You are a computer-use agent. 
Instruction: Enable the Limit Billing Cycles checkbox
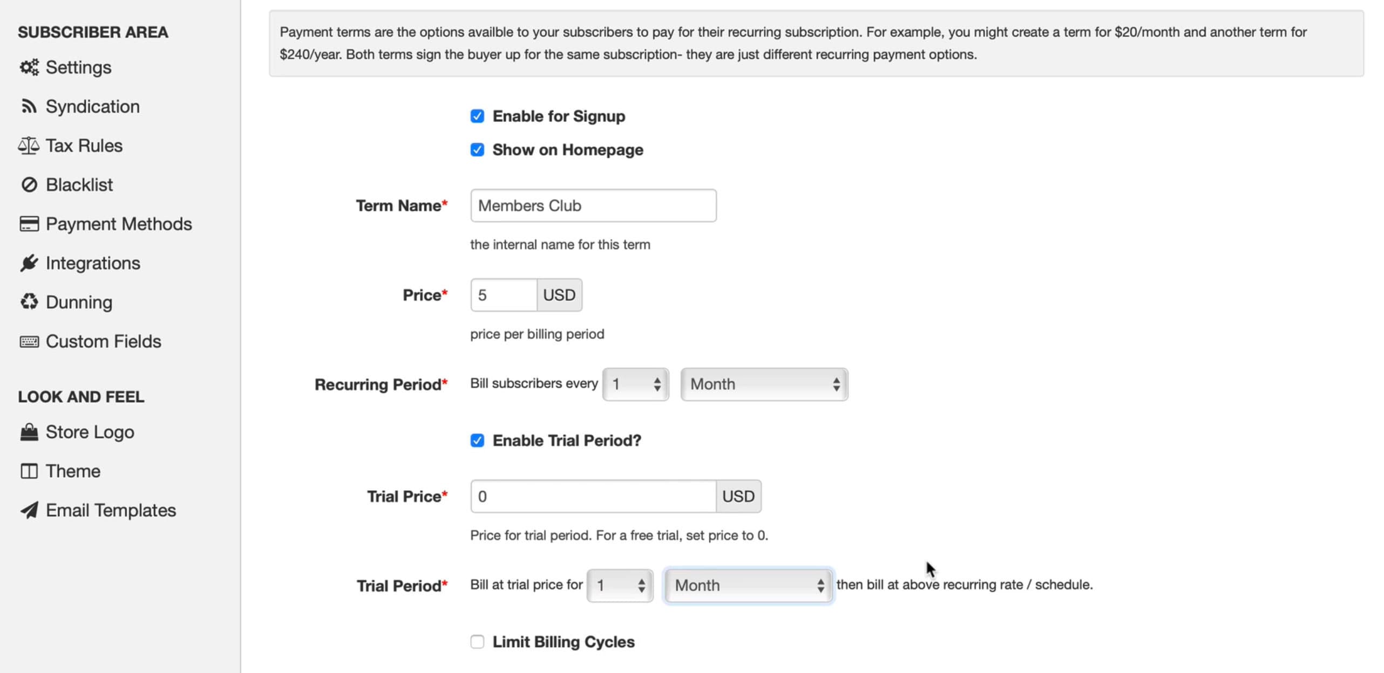[477, 642]
